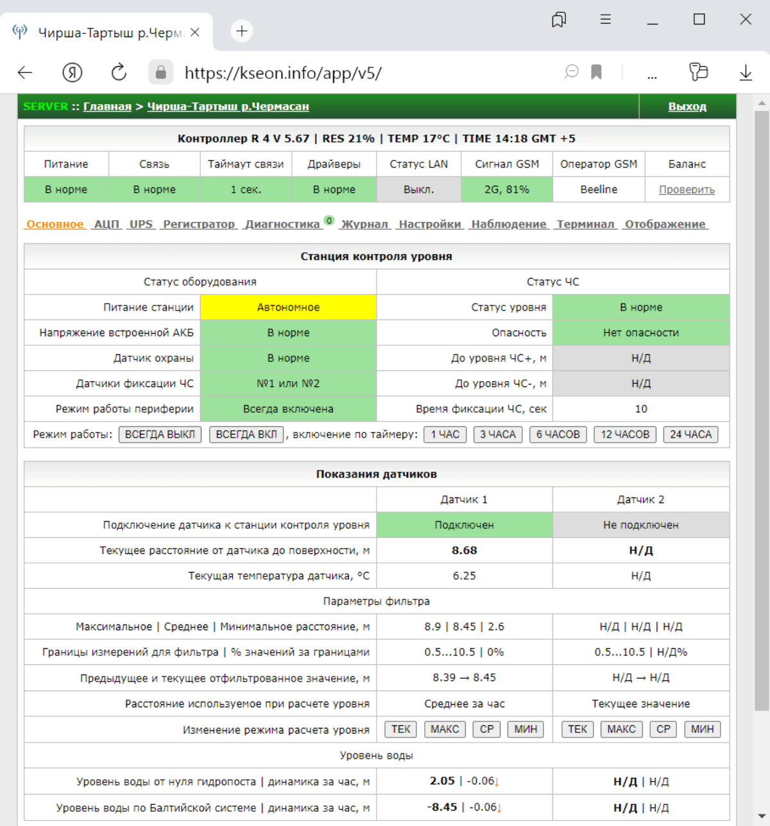Click the page vertical scrollbar

[x=762, y=411]
